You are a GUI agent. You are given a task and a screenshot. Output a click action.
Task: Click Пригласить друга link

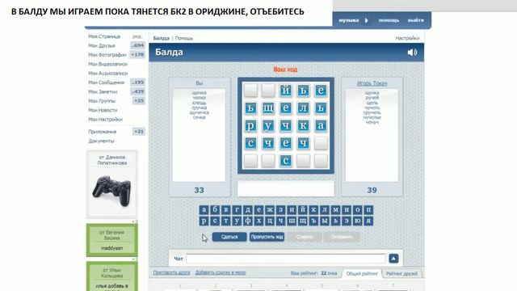(x=171, y=272)
